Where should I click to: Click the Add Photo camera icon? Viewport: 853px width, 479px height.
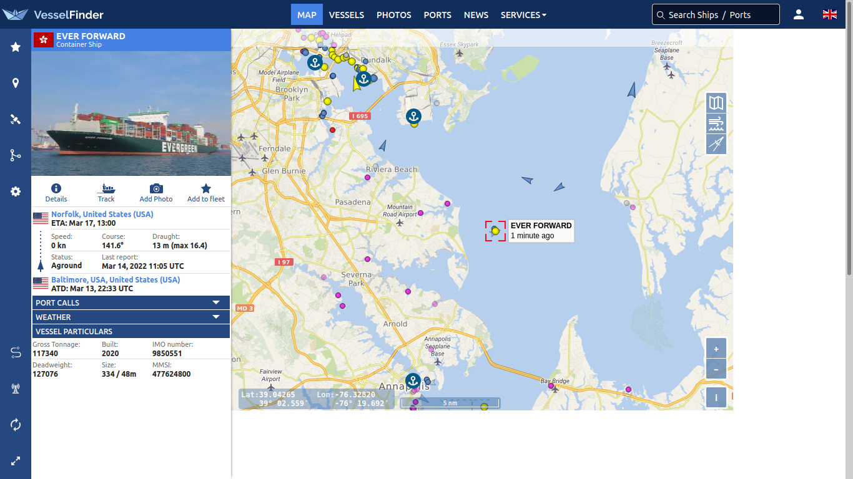(x=156, y=193)
